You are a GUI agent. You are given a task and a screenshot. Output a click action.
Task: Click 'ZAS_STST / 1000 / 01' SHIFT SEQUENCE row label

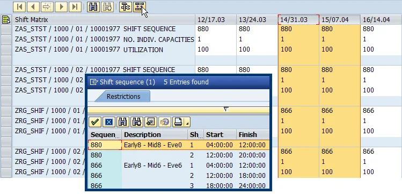[x=96, y=29]
